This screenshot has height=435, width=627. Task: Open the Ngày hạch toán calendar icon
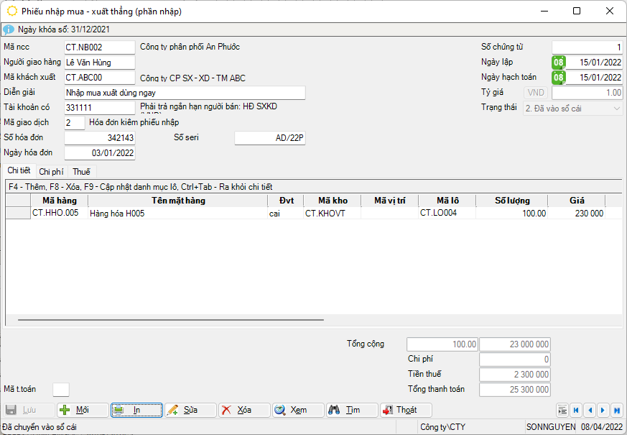(558, 78)
